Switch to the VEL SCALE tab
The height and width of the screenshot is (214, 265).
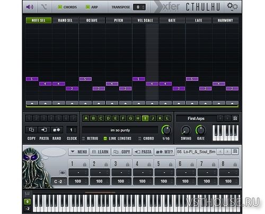pyautogui.click(x=145, y=20)
